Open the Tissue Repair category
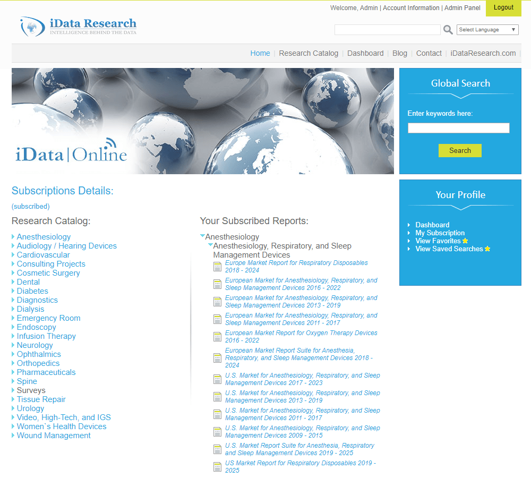 click(41, 399)
